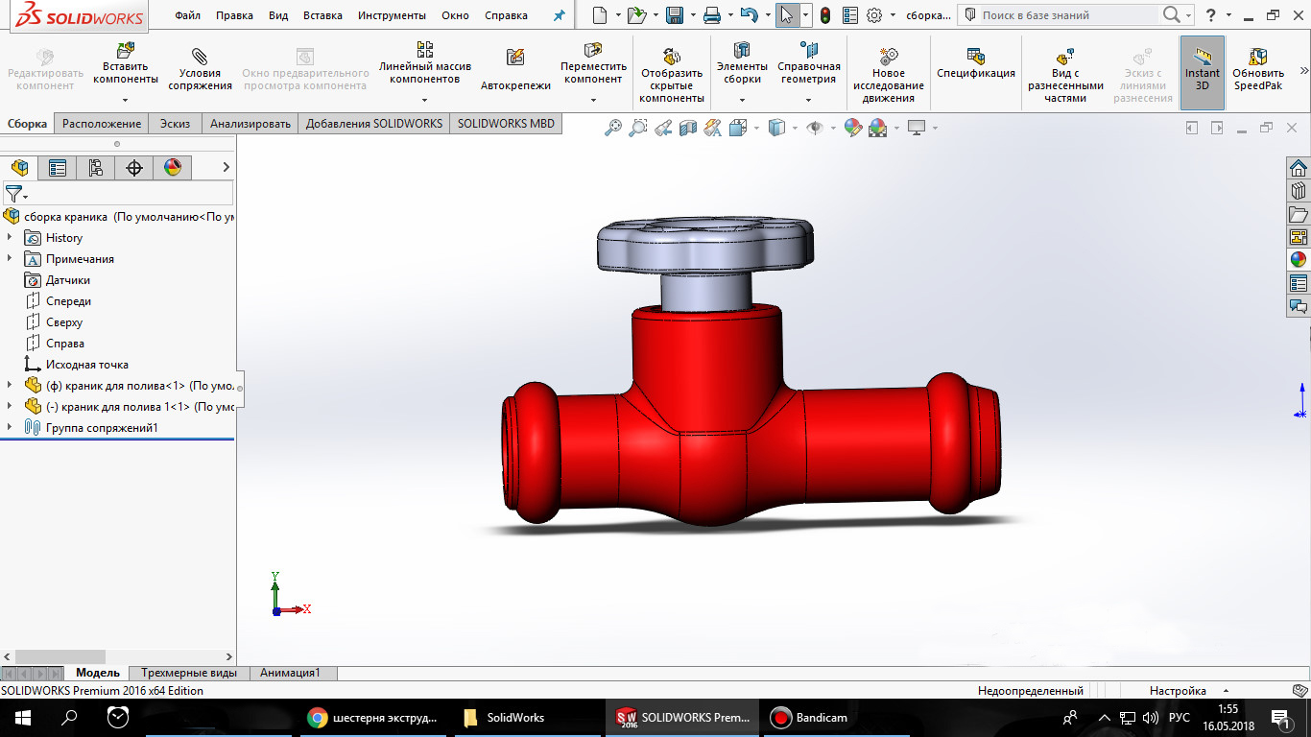The image size is (1311, 737).
Task: Expand the filter dropdown in tree
Action: tap(26, 197)
